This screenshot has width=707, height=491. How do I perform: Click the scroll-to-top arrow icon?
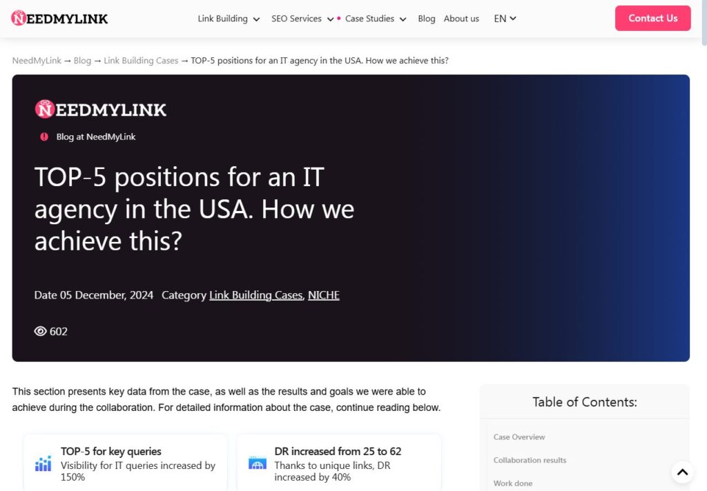[682, 472]
